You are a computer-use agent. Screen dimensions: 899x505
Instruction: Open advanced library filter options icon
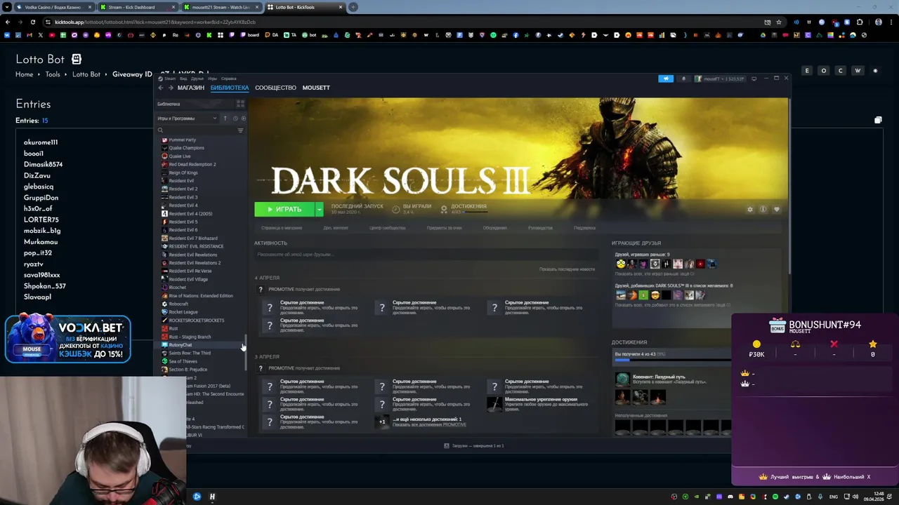click(x=240, y=130)
